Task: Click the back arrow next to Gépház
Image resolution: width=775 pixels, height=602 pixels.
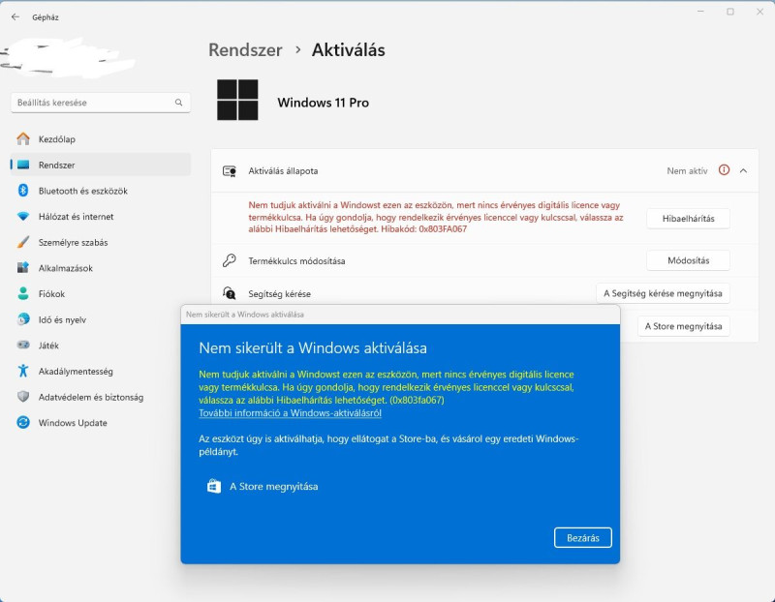Action: [15, 17]
